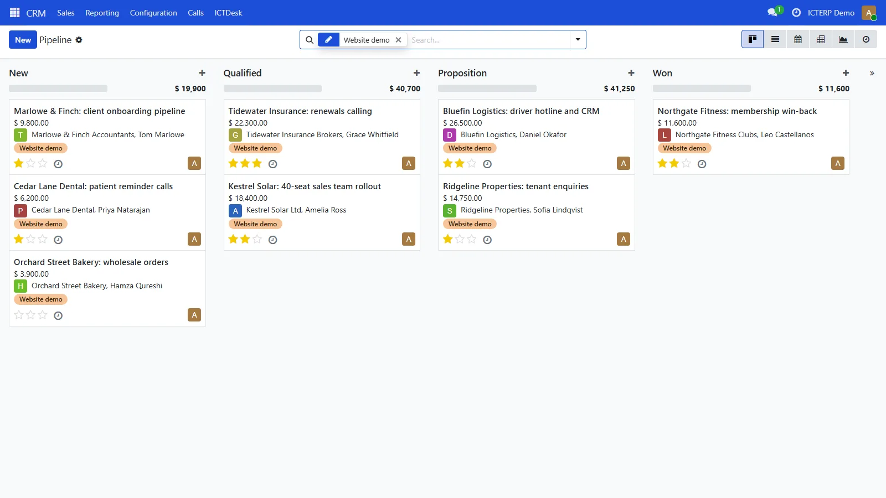886x498 pixels.
Task: Open the Sales menu
Action: (65, 13)
